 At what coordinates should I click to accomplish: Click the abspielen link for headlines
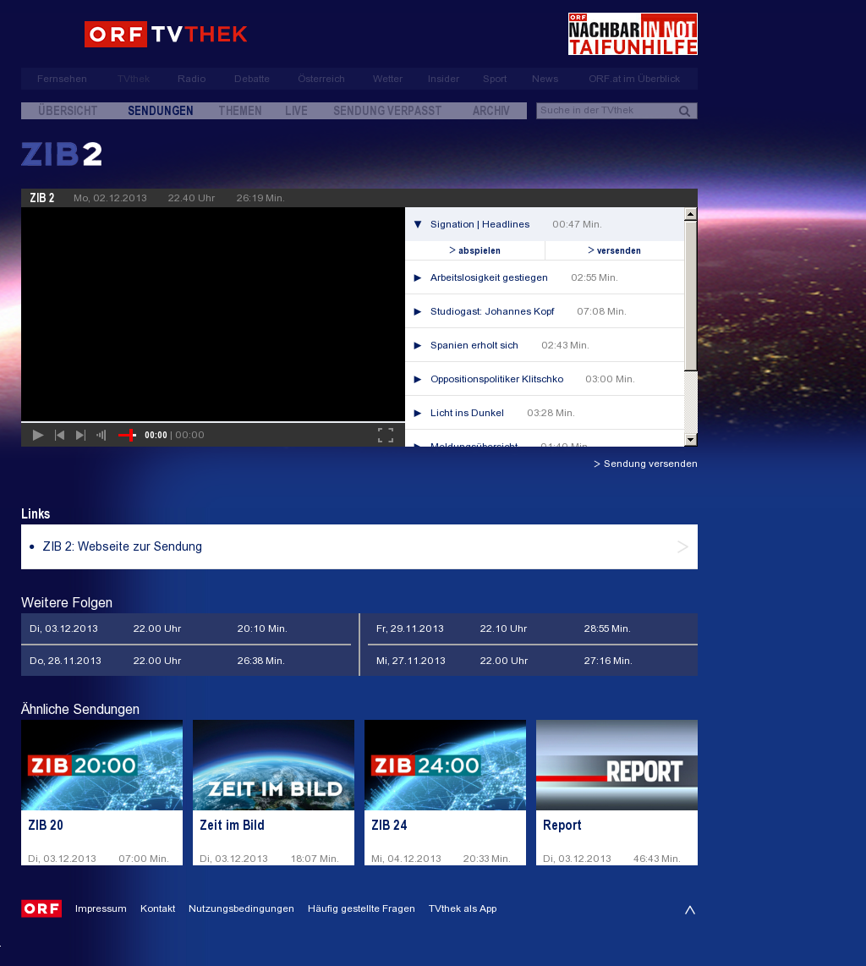point(475,250)
